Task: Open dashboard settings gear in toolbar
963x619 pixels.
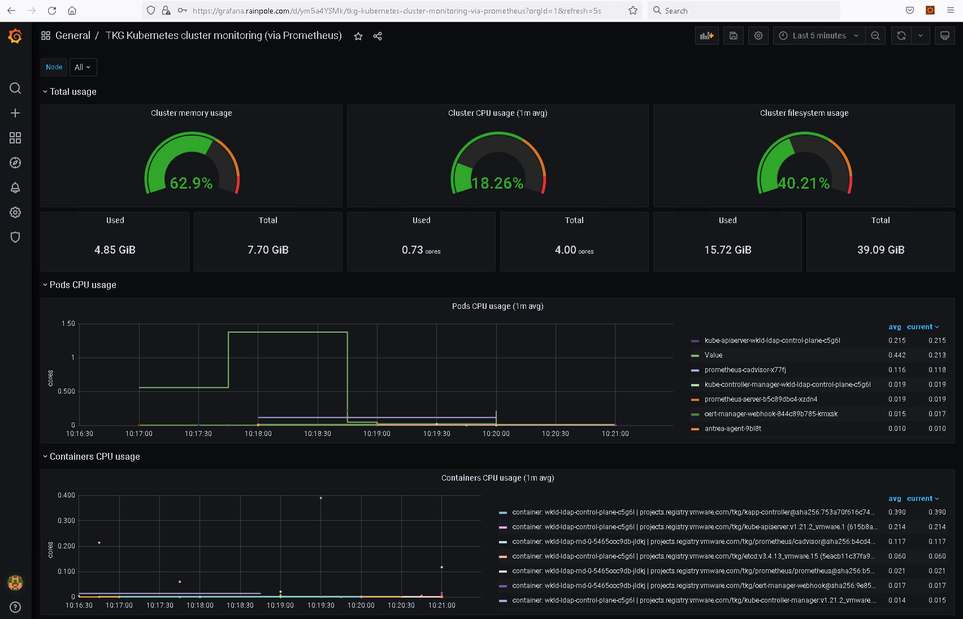Action: [758, 36]
